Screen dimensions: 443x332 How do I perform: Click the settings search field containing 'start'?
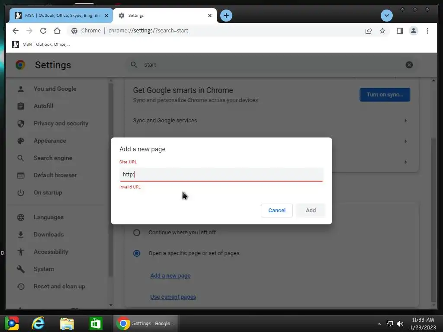tap(271, 65)
